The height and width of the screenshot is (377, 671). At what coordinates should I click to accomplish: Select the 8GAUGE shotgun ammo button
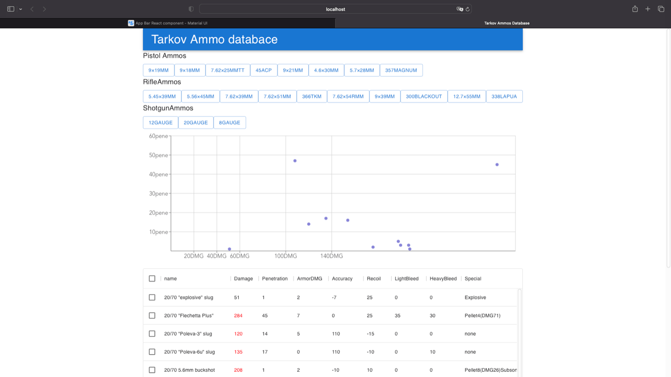click(230, 123)
